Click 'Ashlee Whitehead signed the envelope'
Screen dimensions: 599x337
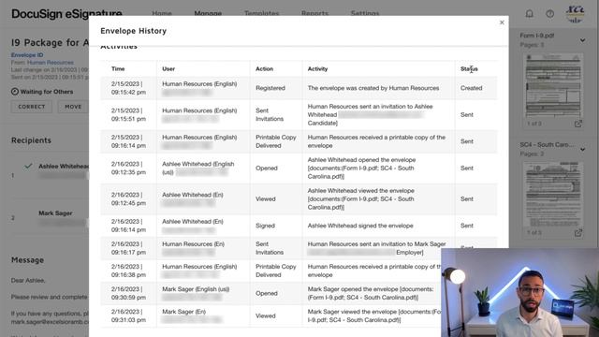point(360,226)
